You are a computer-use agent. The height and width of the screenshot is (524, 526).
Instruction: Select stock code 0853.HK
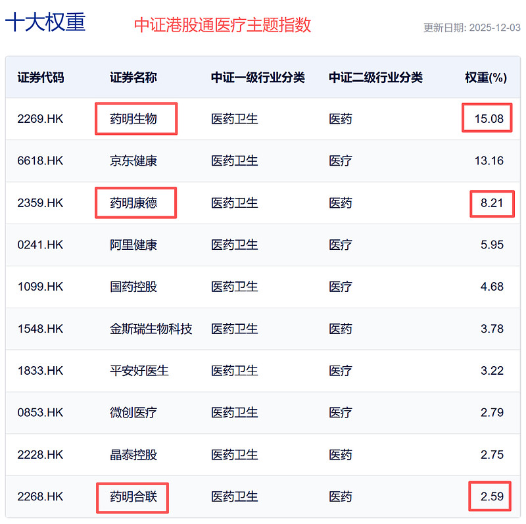point(40,412)
